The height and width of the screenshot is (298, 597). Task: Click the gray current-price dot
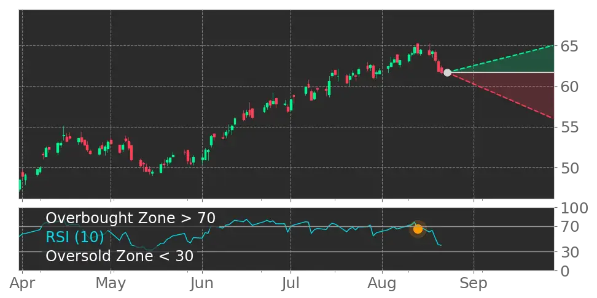[447, 72]
